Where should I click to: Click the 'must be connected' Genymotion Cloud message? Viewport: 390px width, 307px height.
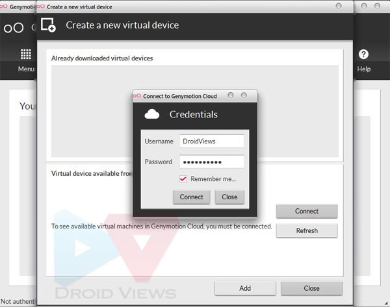coord(161,227)
